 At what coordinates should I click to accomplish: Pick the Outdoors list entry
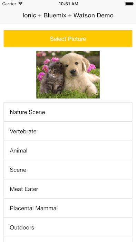point(68,227)
